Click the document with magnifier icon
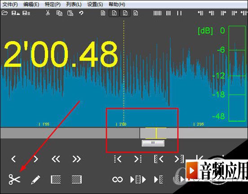Image resolution: width=248 pixels, height=194 pixels. (136, 13)
